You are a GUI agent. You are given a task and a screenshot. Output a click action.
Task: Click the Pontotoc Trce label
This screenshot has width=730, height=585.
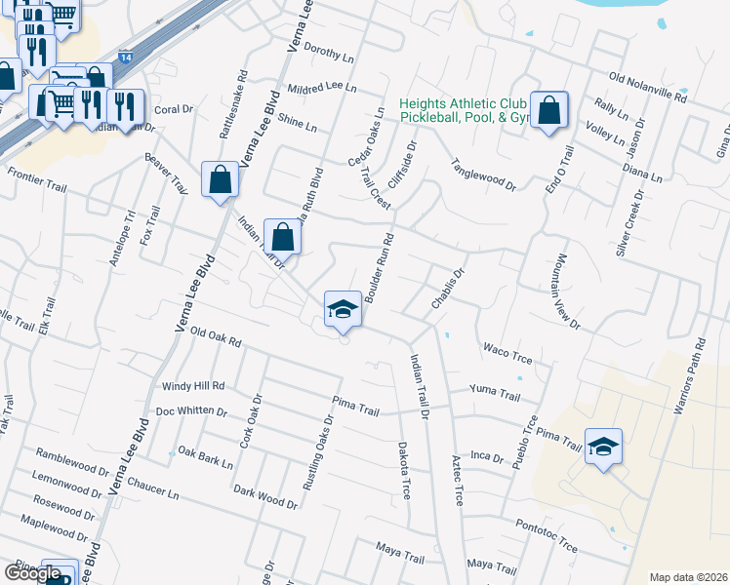click(x=547, y=536)
